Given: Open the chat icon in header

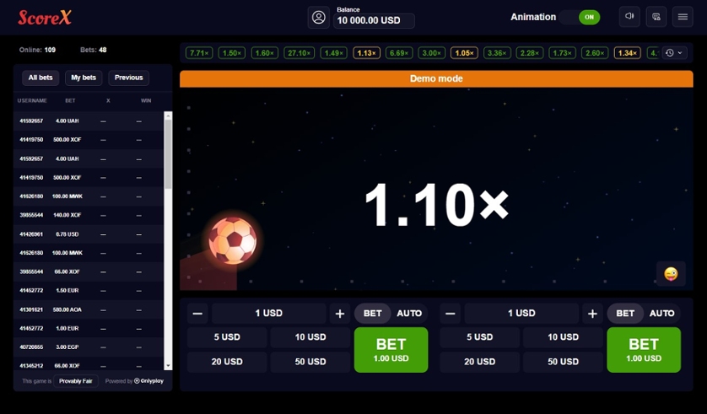Looking at the screenshot, I should [656, 17].
